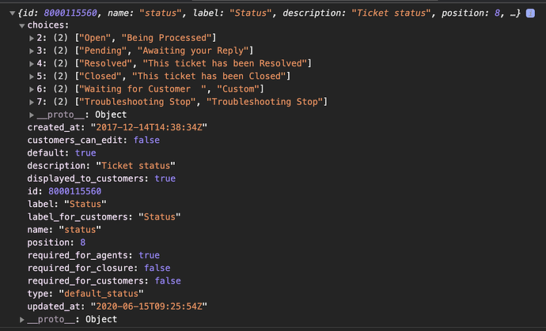Select the type "default_status" value
This screenshot has width=546, height=331.
pyautogui.click(x=101, y=293)
